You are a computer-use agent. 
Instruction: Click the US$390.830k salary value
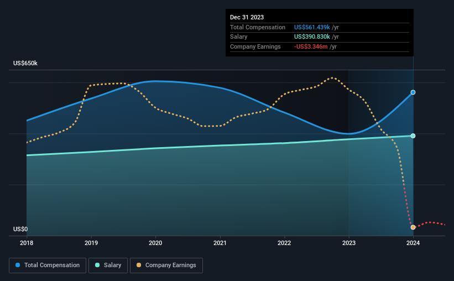312,37
